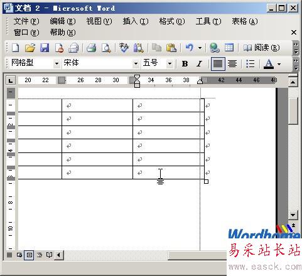Open Print Preview magnifier icon
This screenshot has height=276, width=302.
(x=106, y=48)
